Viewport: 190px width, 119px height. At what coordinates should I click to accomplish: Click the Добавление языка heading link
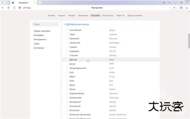tap(77, 24)
